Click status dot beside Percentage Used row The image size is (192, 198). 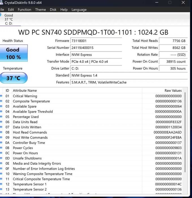pos(1,116)
